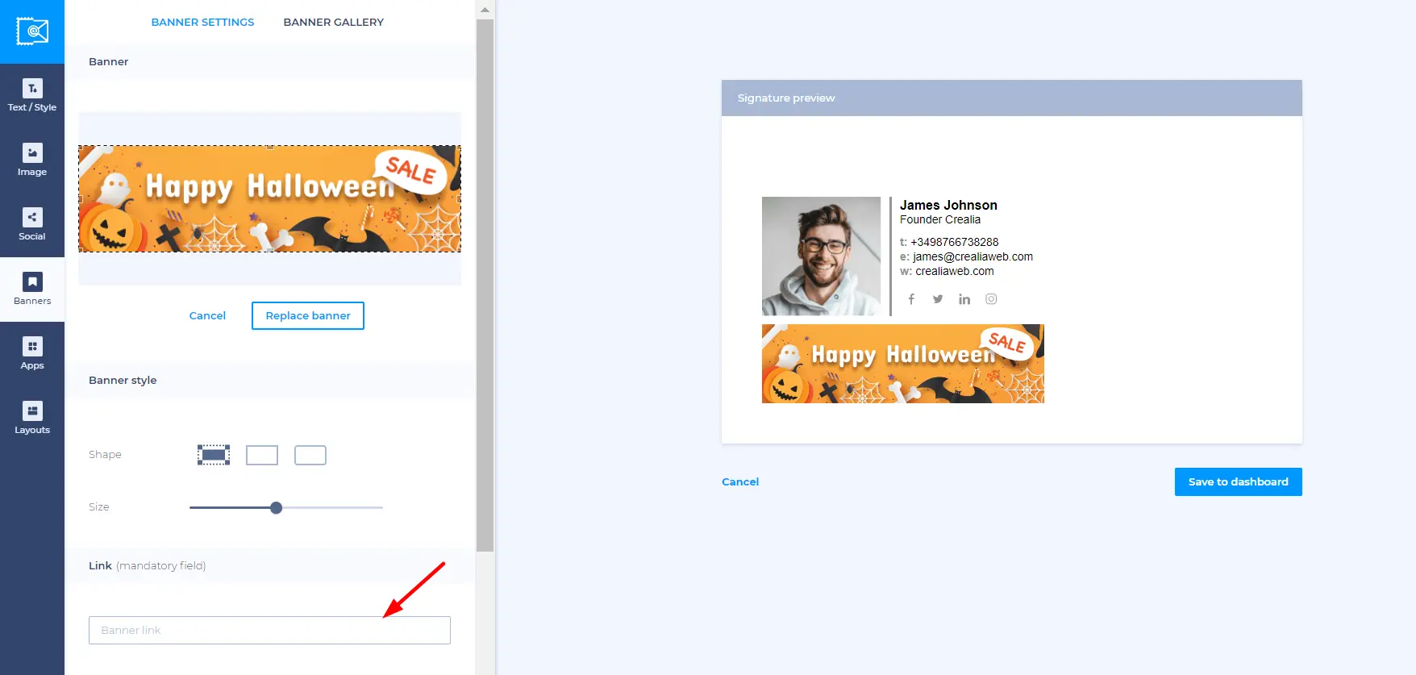The width and height of the screenshot is (1416, 675).
Task: Open the Image sidebar section
Action: pyautogui.click(x=32, y=160)
